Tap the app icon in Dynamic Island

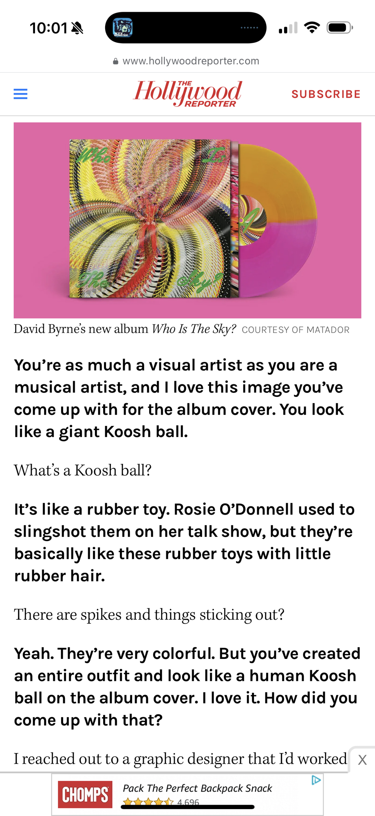[122, 28]
